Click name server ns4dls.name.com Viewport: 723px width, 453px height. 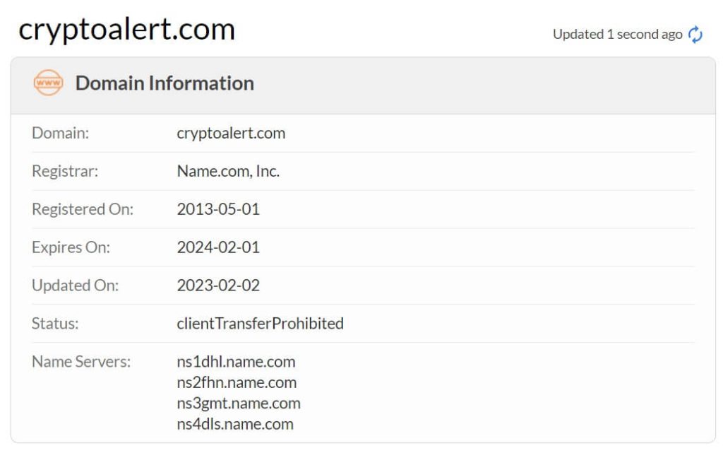coord(235,424)
